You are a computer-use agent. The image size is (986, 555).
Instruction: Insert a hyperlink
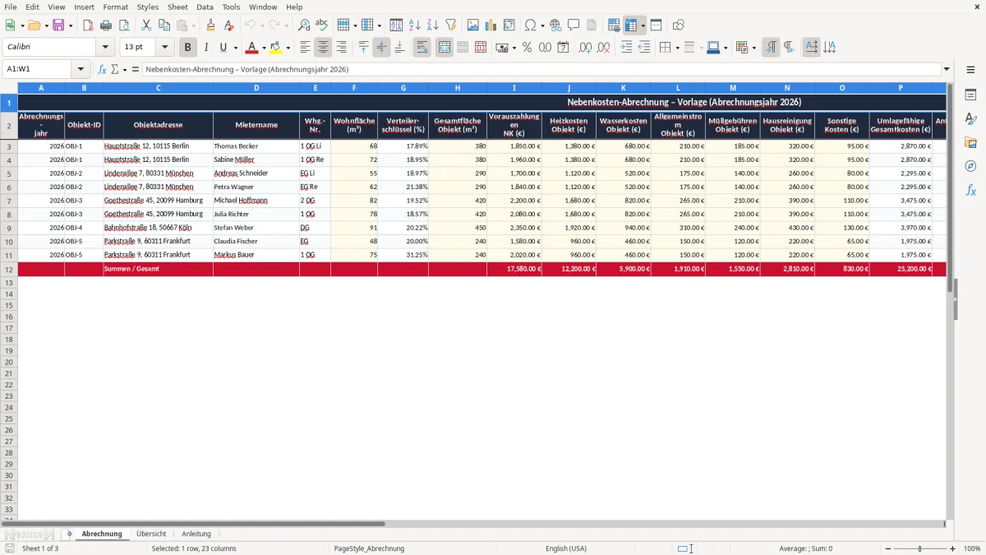coord(555,25)
